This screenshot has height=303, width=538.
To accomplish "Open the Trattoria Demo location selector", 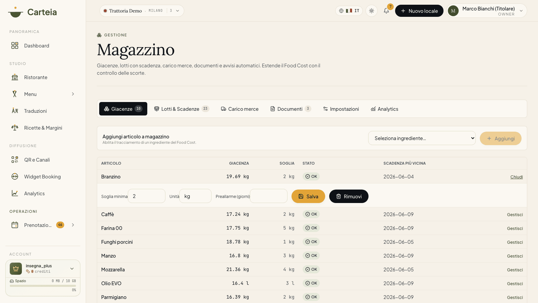I will 142,11.
